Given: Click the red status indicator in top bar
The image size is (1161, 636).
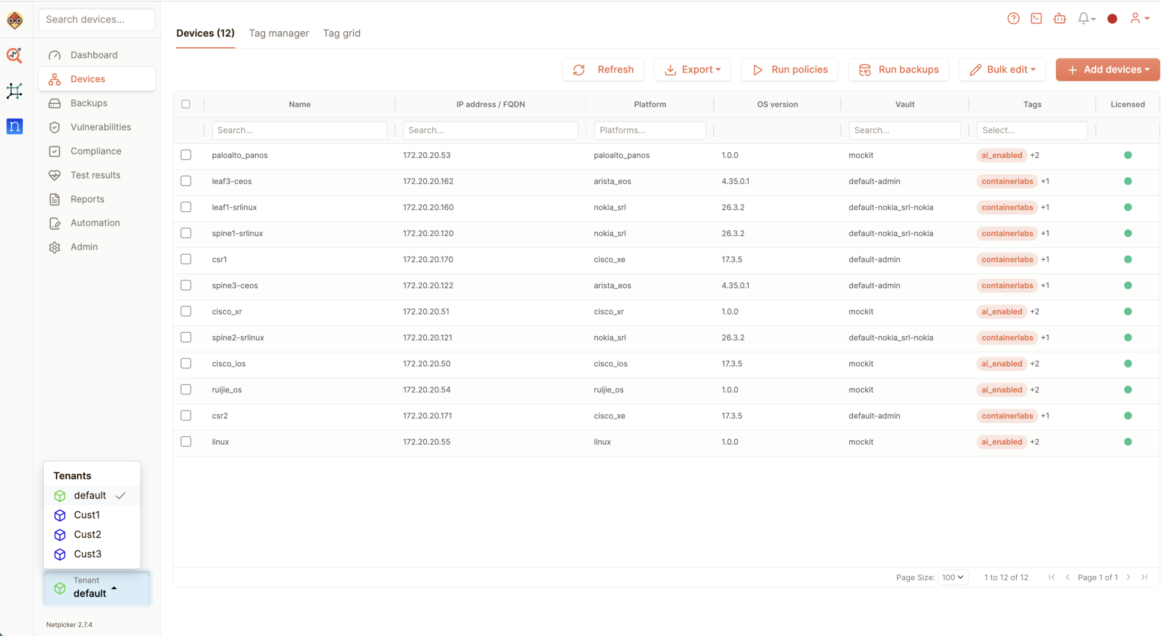Looking at the screenshot, I should (x=1112, y=19).
